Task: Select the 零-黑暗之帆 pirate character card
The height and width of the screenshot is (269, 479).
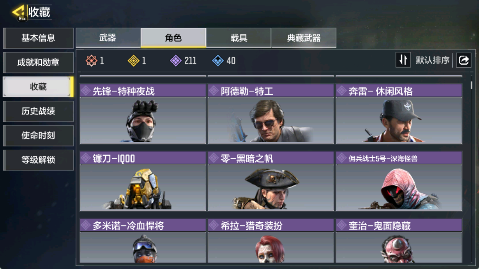Action: coord(270,181)
